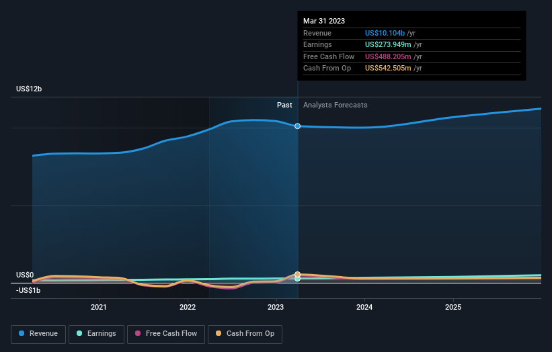The image size is (552, 352).
Task: Toggle the Revenue legend series
Action: point(38,334)
